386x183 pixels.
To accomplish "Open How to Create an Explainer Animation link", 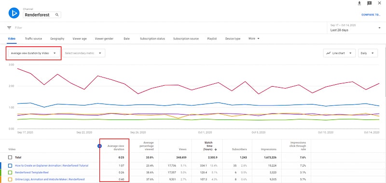I will click(x=52, y=166).
